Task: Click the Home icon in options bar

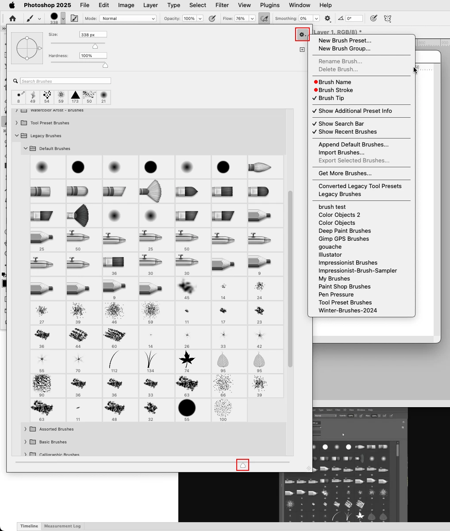Action: click(x=12, y=19)
